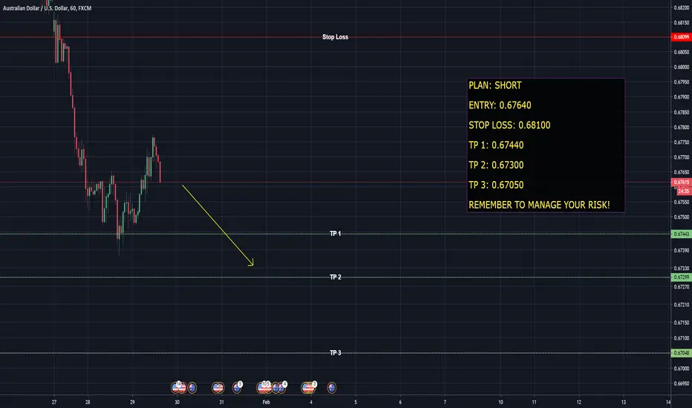The image size is (692, 408).
Task: Select the TP 2 line label
Action: point(336,277)
